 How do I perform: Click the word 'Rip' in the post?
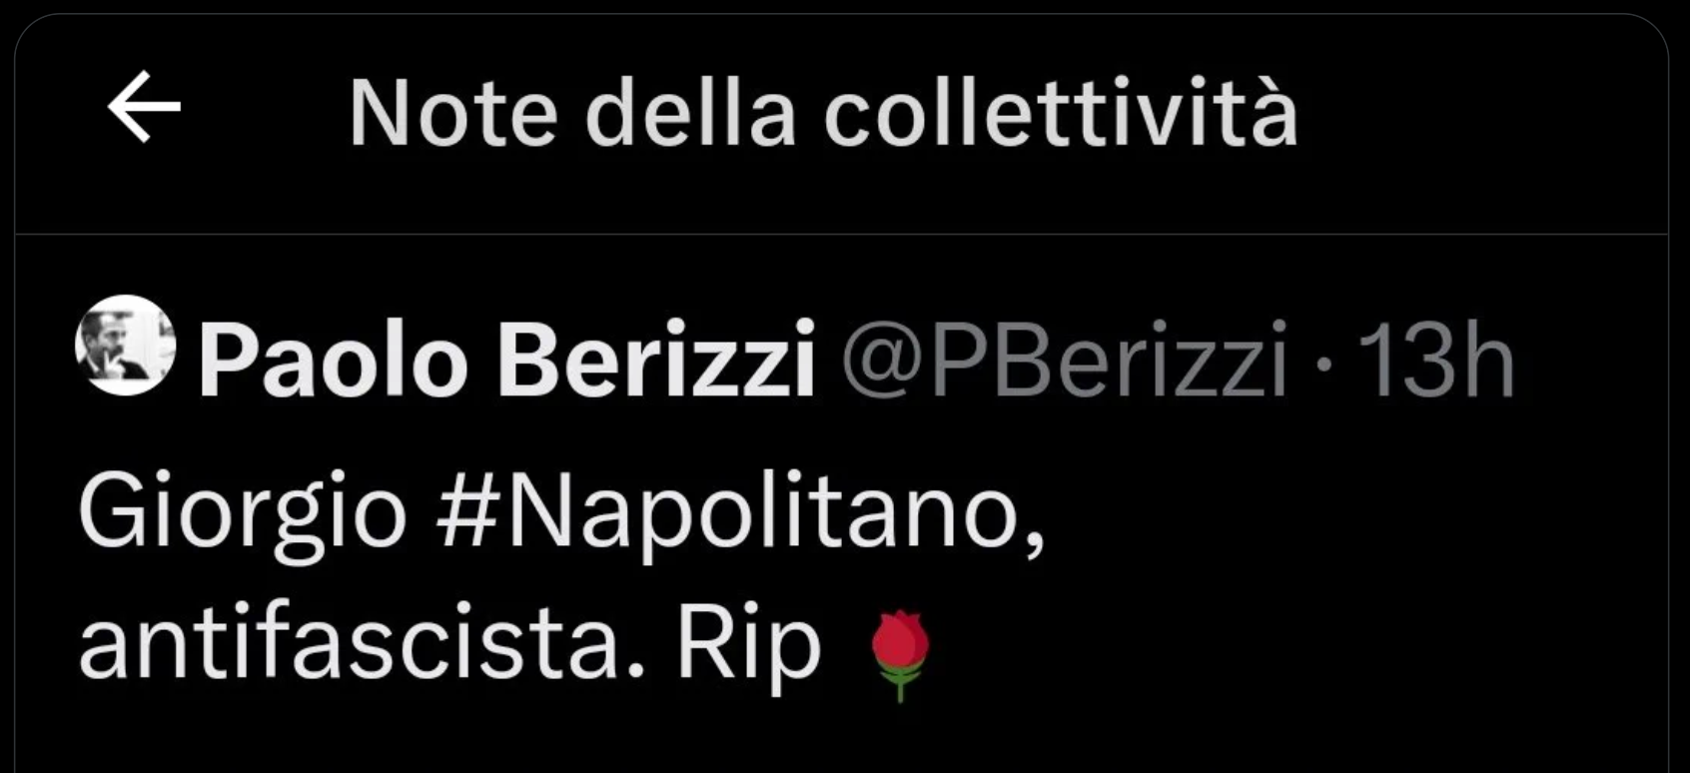click(748, 646)
